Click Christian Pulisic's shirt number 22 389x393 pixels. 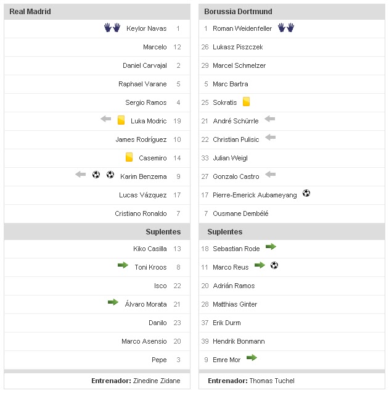tap(205, 139)
